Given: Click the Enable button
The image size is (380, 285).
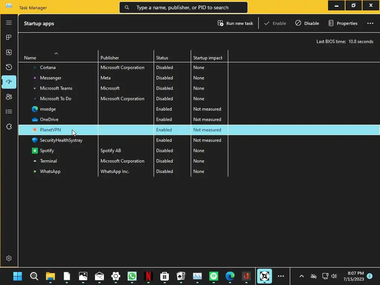Looking at the screenshot, I should point(275,23).
